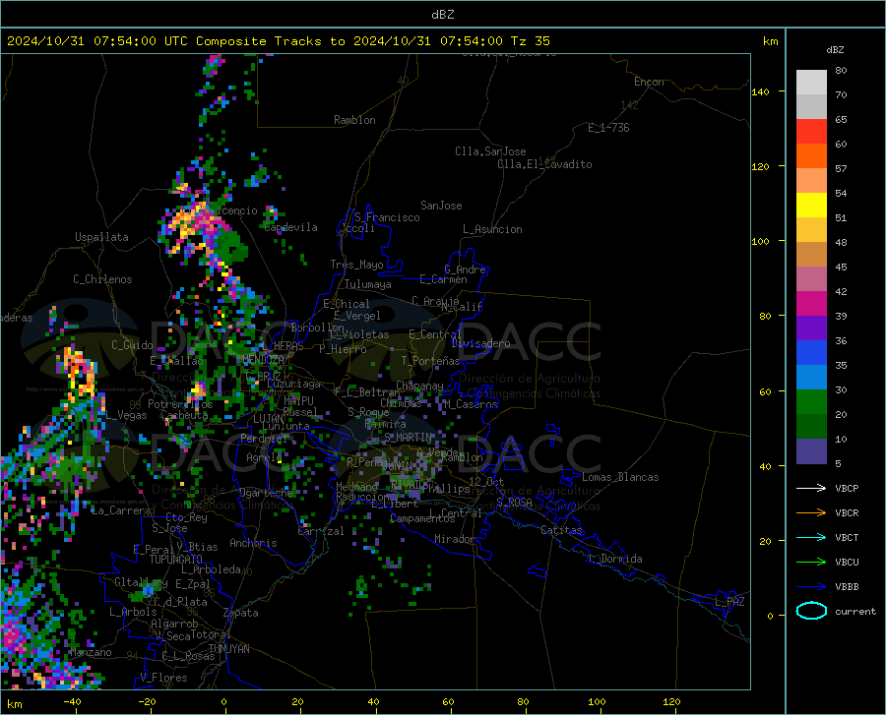Image resolution: width=886 pixels, height=715 pixels.
Task: Click the 'Tz 35' threshold text
Action: point(531,41)
